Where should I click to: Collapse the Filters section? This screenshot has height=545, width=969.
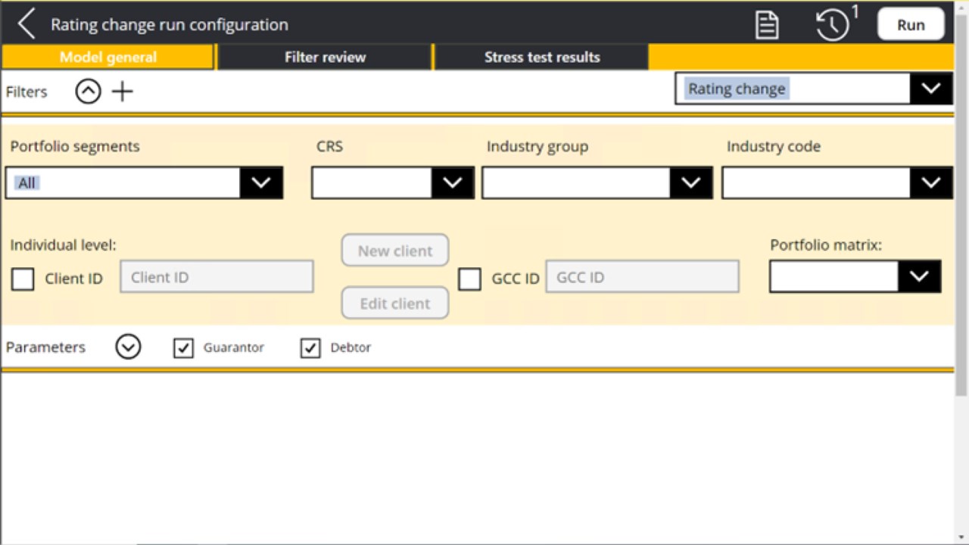point(88,92)
